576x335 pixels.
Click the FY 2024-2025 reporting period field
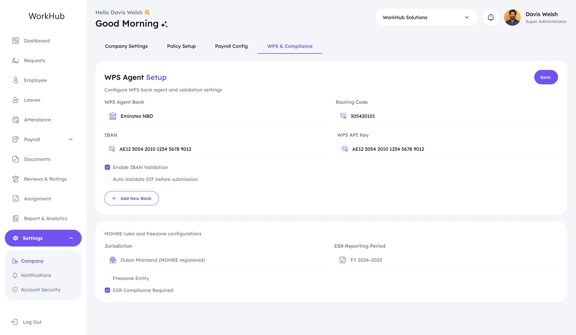[x=446, y=260]
